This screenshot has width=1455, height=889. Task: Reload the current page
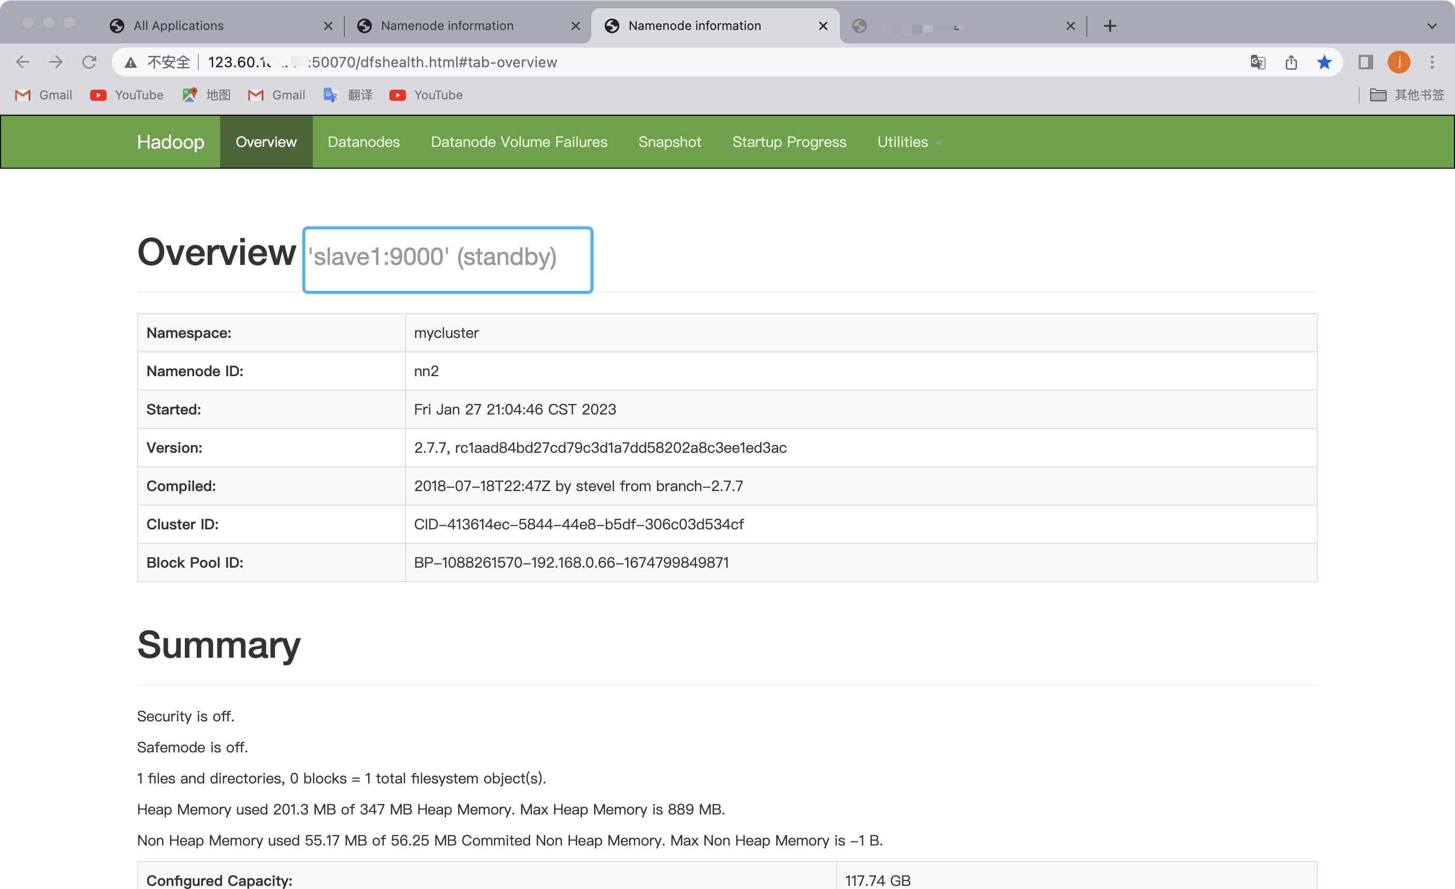click(x=89, y=62)
